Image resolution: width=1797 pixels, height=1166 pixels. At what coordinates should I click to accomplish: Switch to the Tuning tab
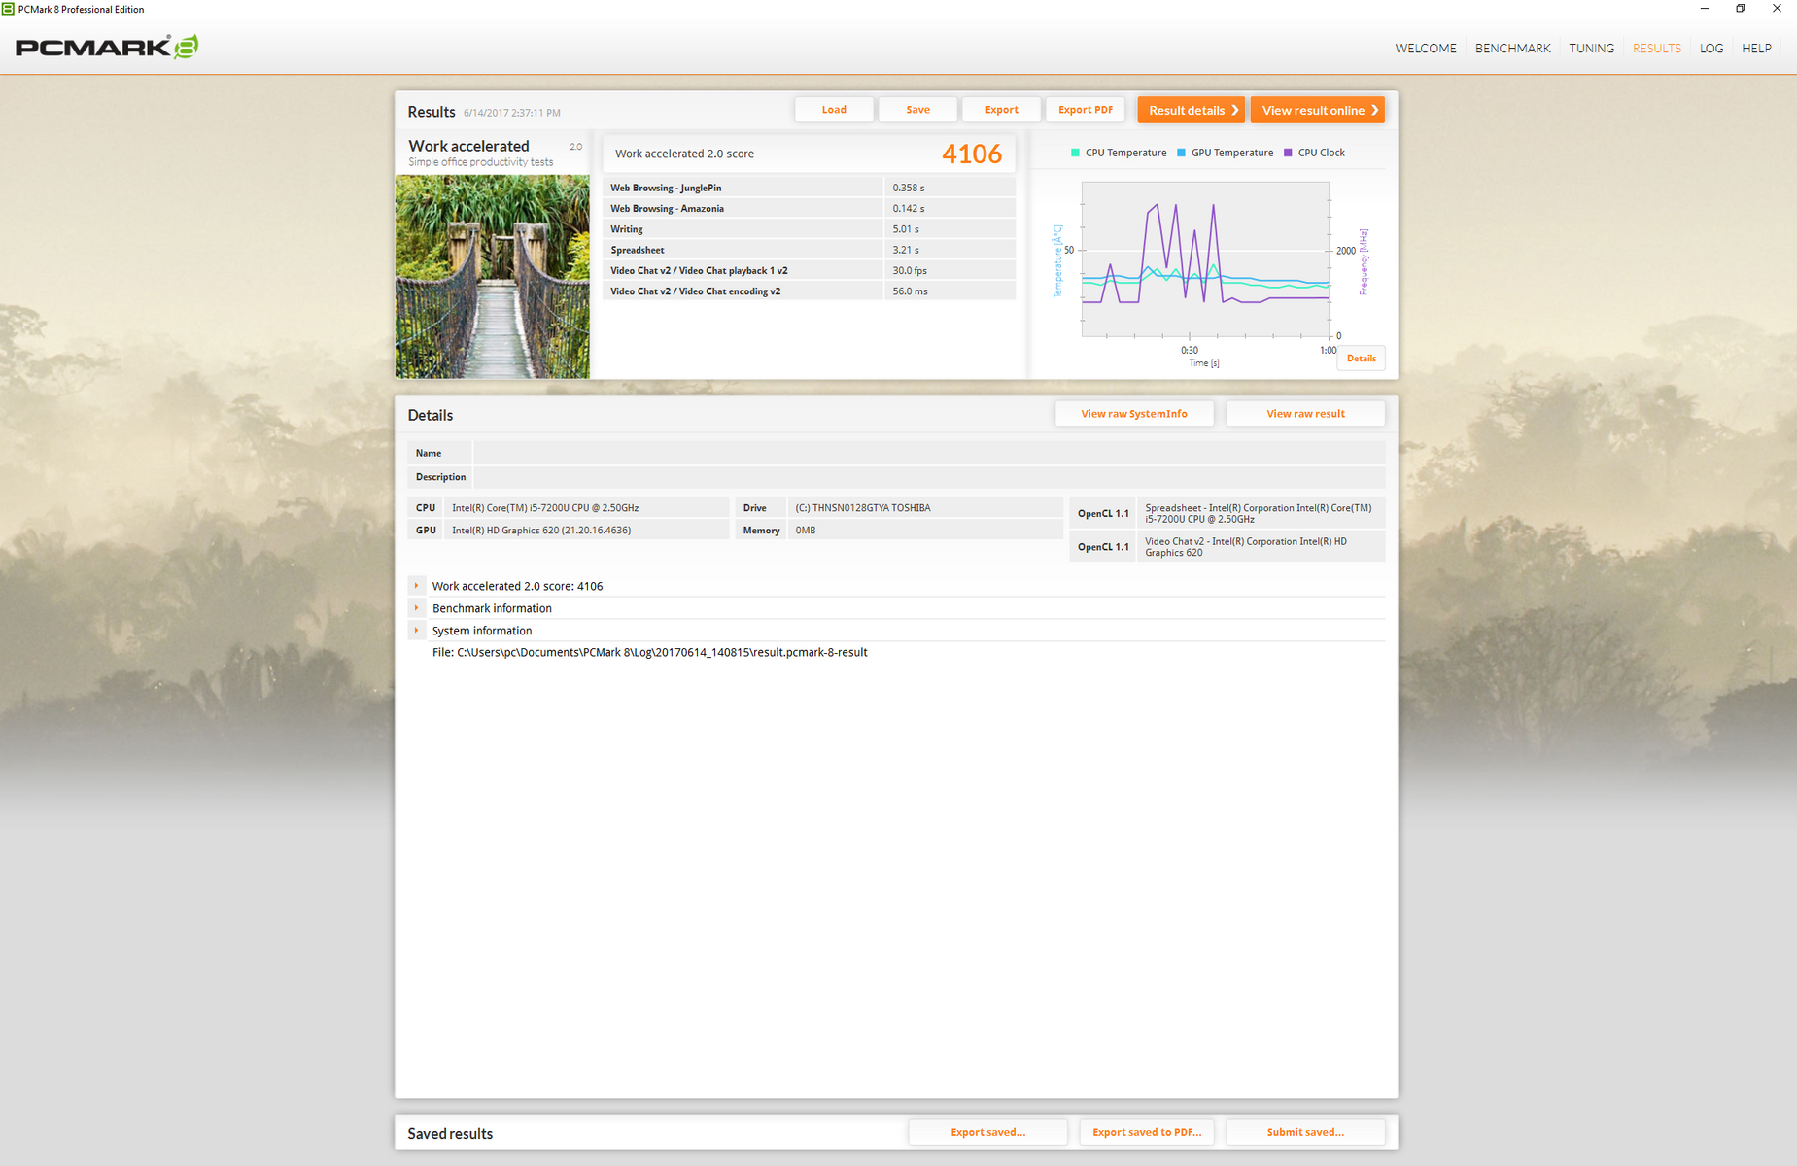(1591, 49)
